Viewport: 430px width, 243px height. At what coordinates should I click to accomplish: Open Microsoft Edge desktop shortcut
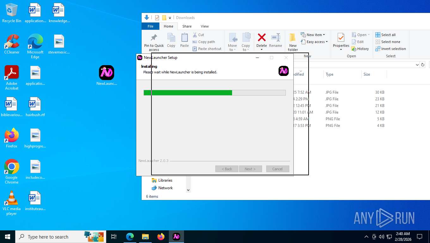tap(35, 47)
